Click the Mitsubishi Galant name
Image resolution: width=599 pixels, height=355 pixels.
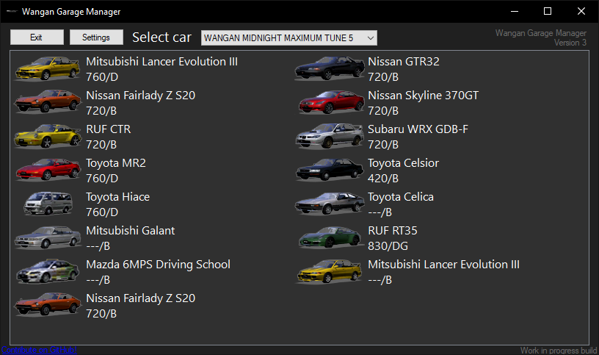[x=130, y=231]
